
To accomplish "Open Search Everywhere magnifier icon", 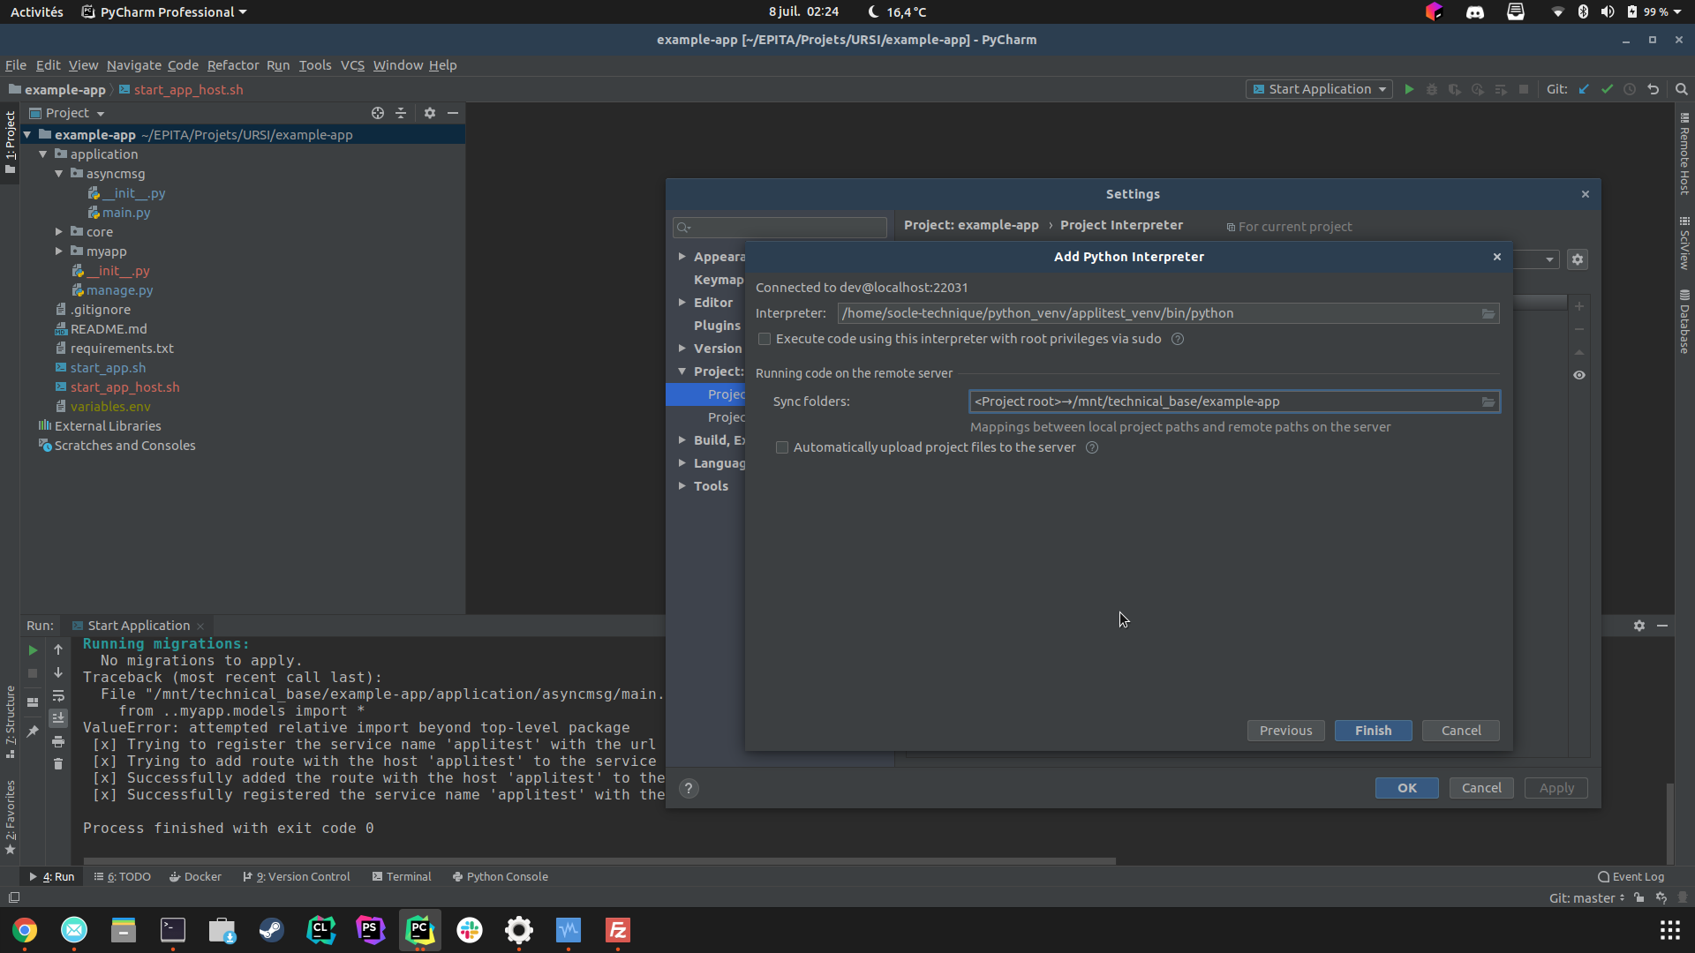I will 1682,89.
